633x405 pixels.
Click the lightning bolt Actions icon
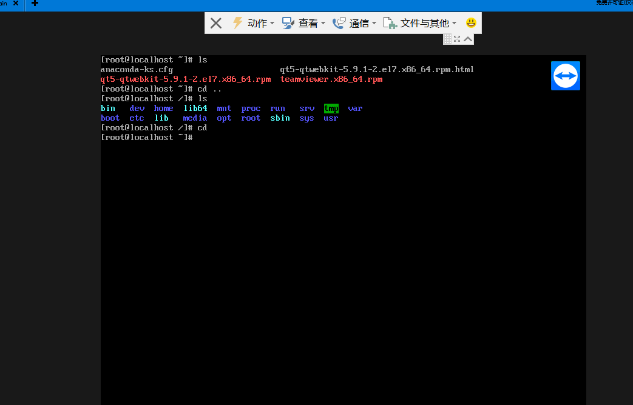pos(237,23)
